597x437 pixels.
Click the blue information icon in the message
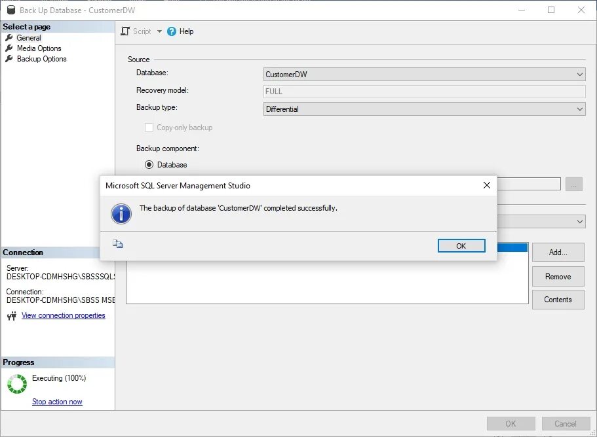click(x=121, y=213)
